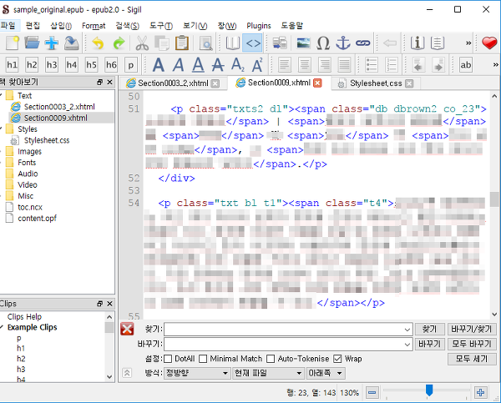Apply heading h3 style

tap(52, 65)
